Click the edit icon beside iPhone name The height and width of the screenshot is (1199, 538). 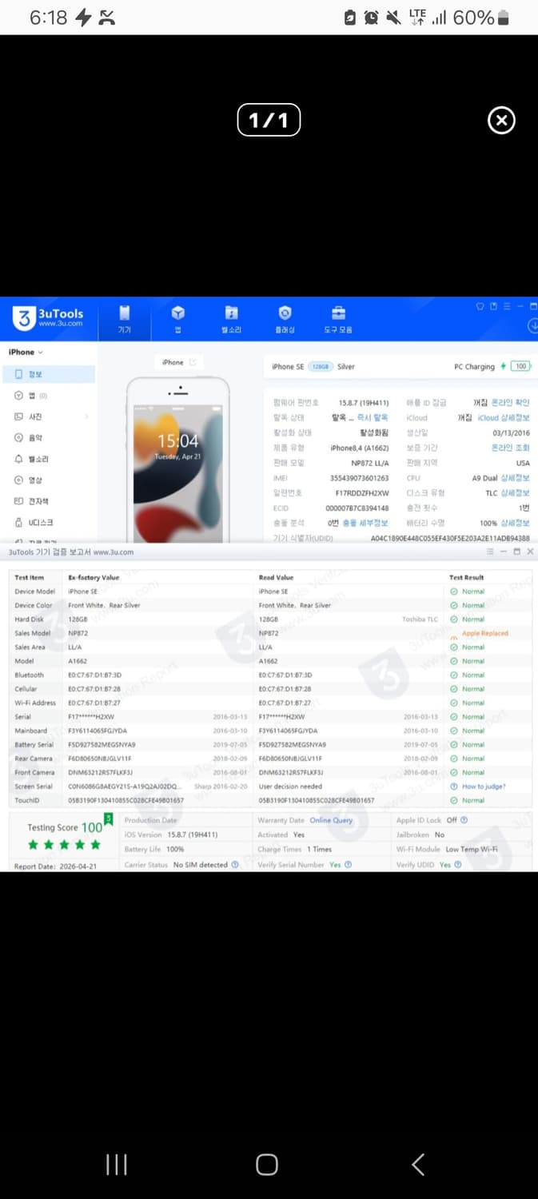[193, 362]
